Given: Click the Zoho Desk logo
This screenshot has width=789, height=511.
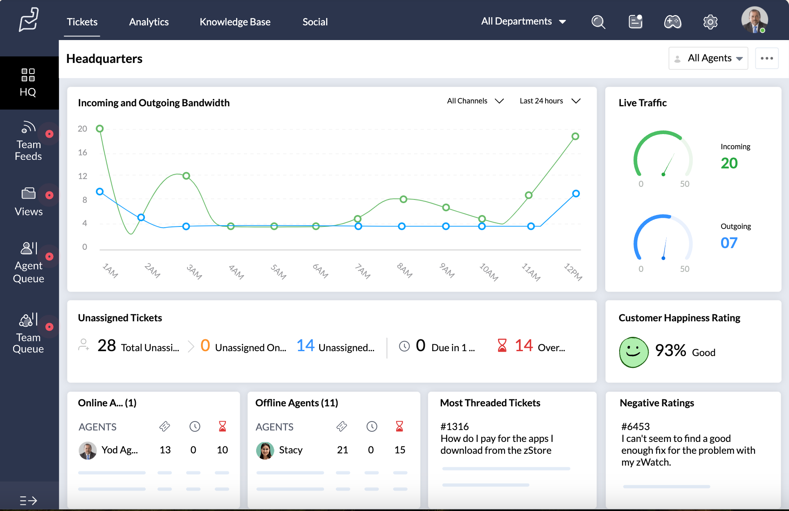Looking at the screenshot, I should point(29,20).
